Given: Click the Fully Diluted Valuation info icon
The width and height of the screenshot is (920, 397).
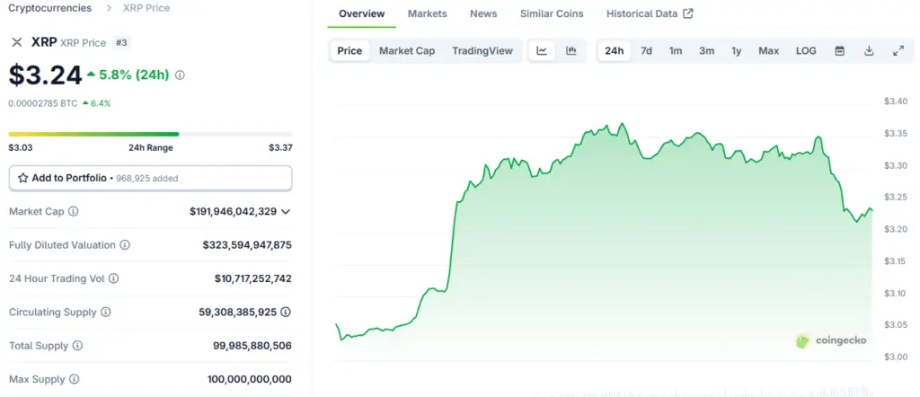Looking at the screenshot, I should 125,245.
